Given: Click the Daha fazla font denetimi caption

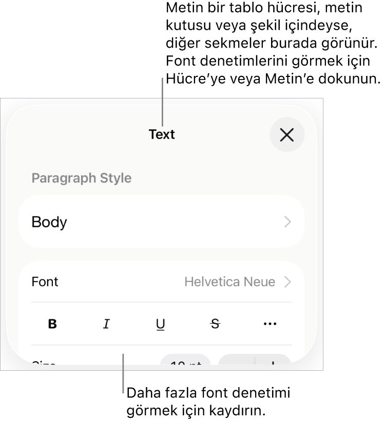Looking at the screenshot, I should point(208,401).
